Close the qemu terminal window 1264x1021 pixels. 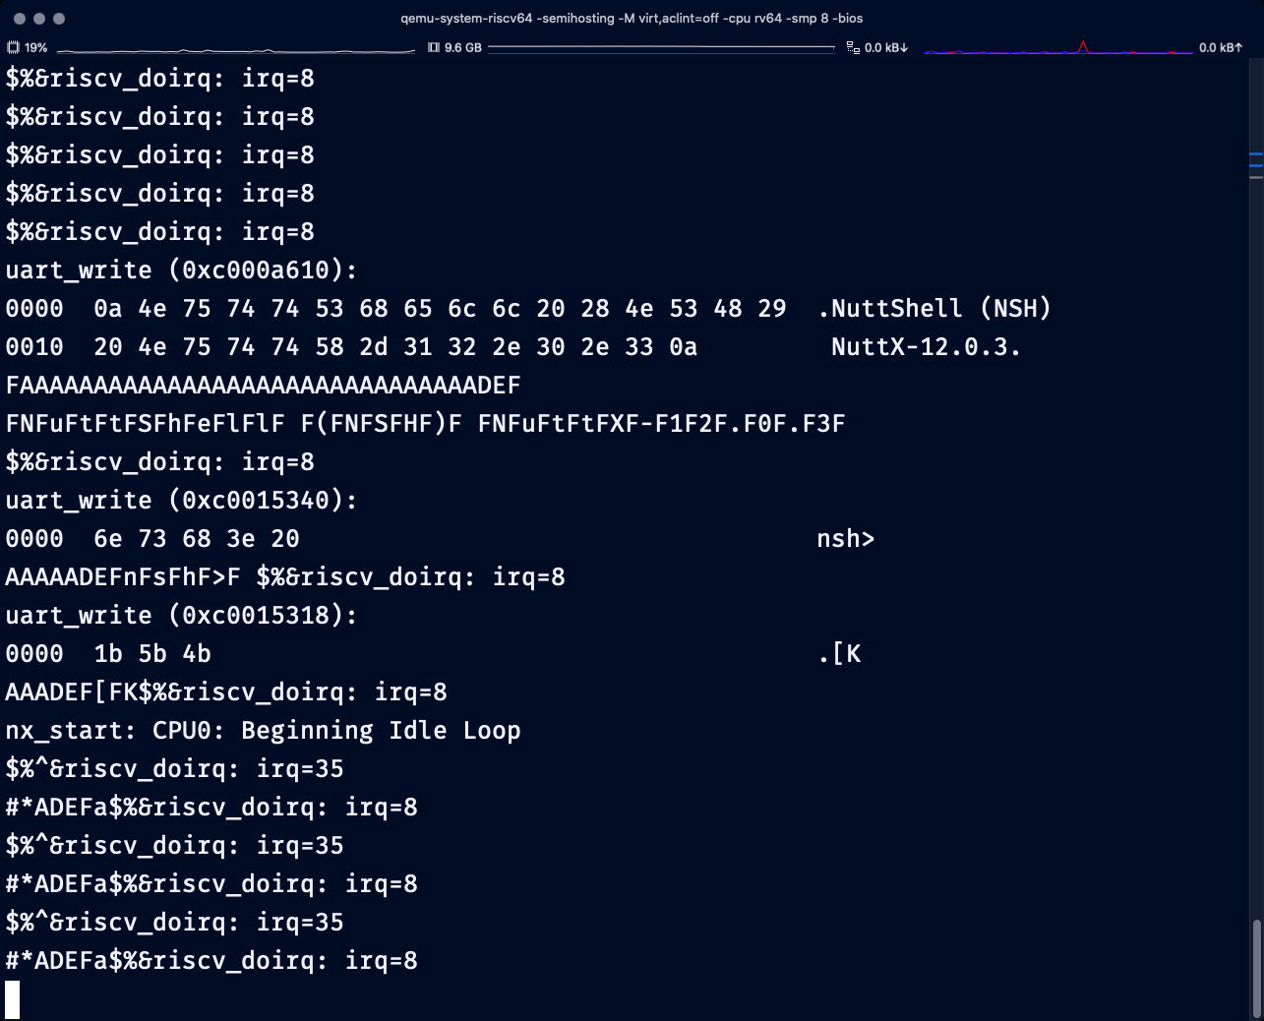pos(20,19)
